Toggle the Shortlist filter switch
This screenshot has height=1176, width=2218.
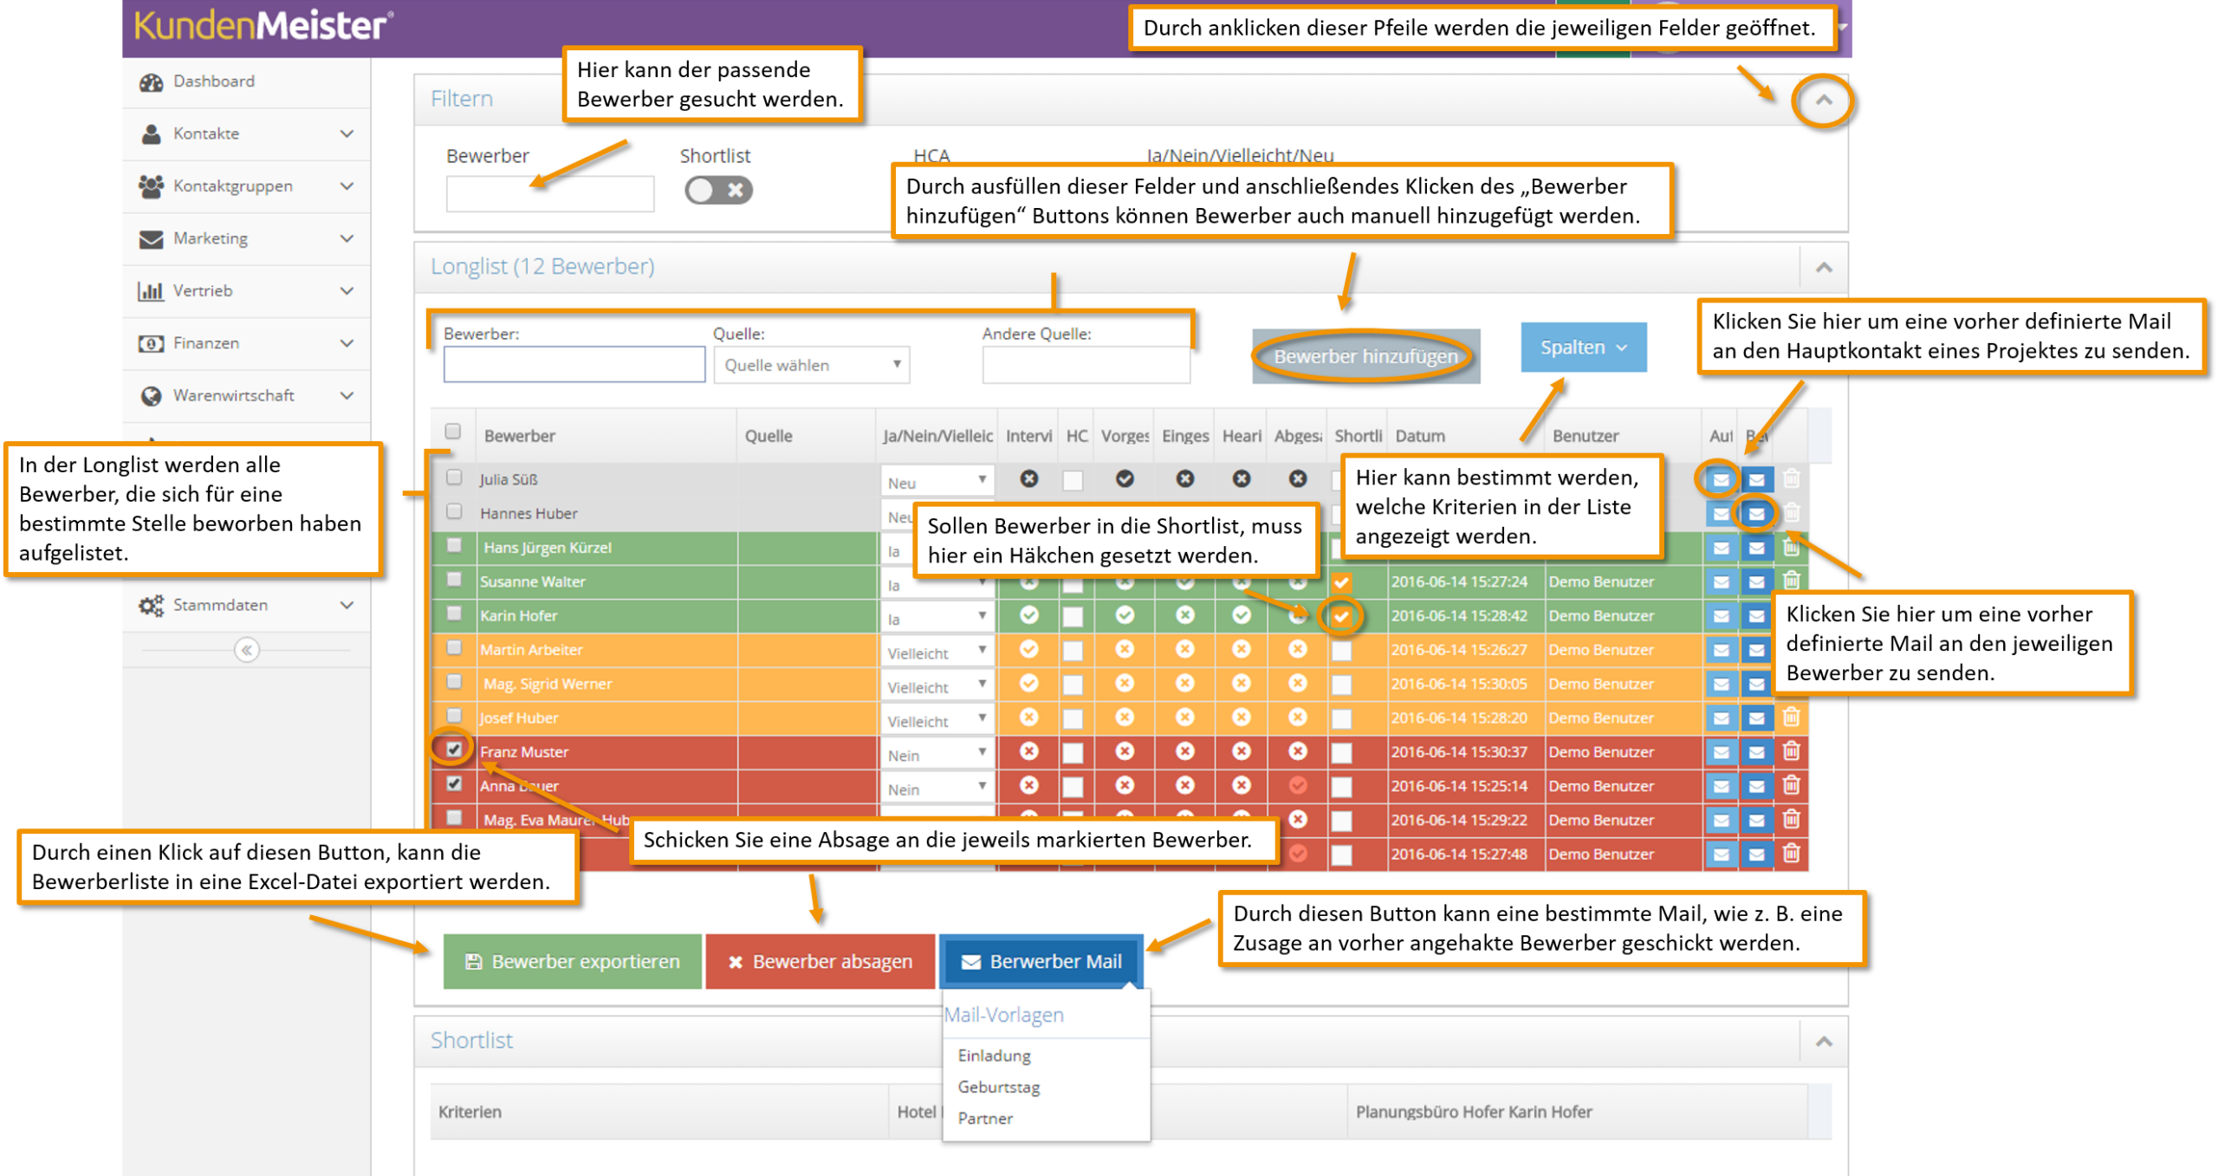718,190
